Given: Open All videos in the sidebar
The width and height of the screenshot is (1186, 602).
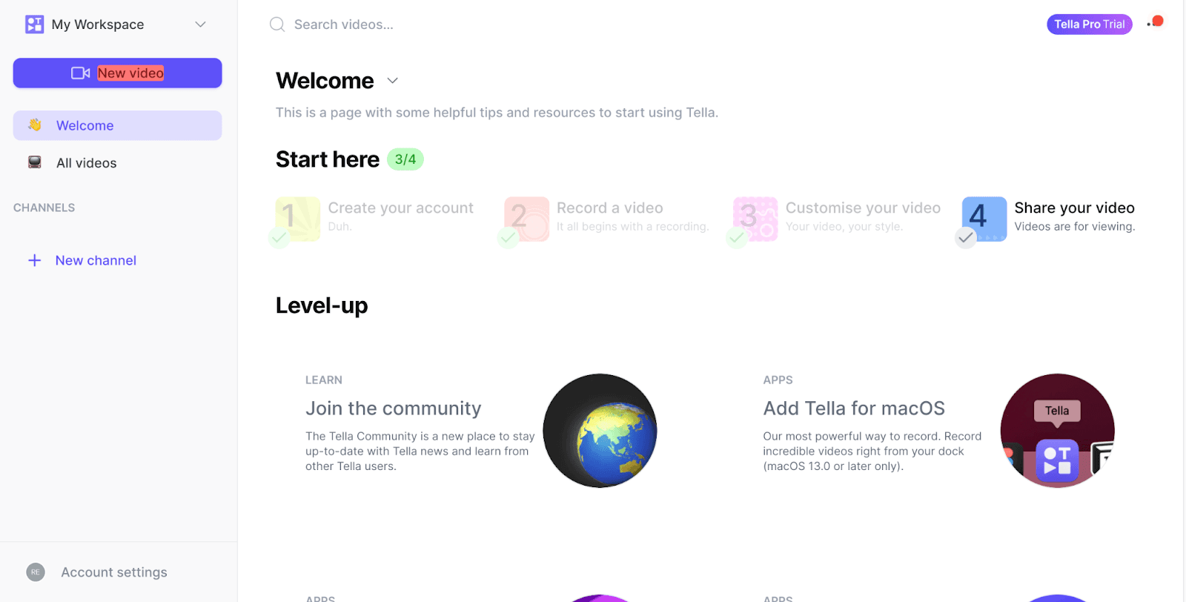Looking at the screenshot, I should pyautogui.click(x=117, y=163).
